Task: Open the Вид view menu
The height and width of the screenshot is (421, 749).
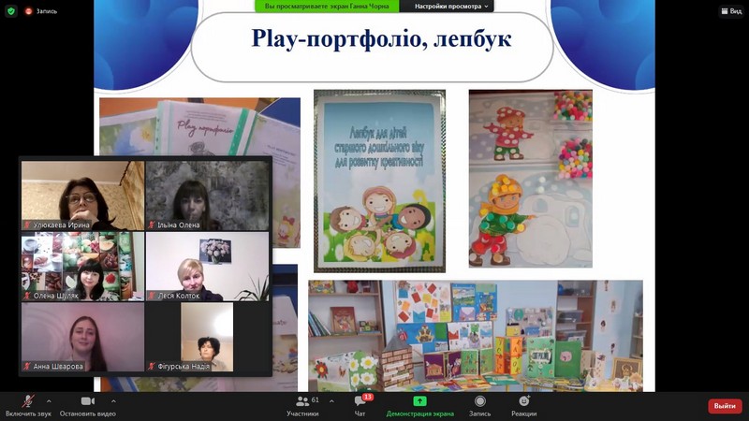Action: tap(731, 11)
